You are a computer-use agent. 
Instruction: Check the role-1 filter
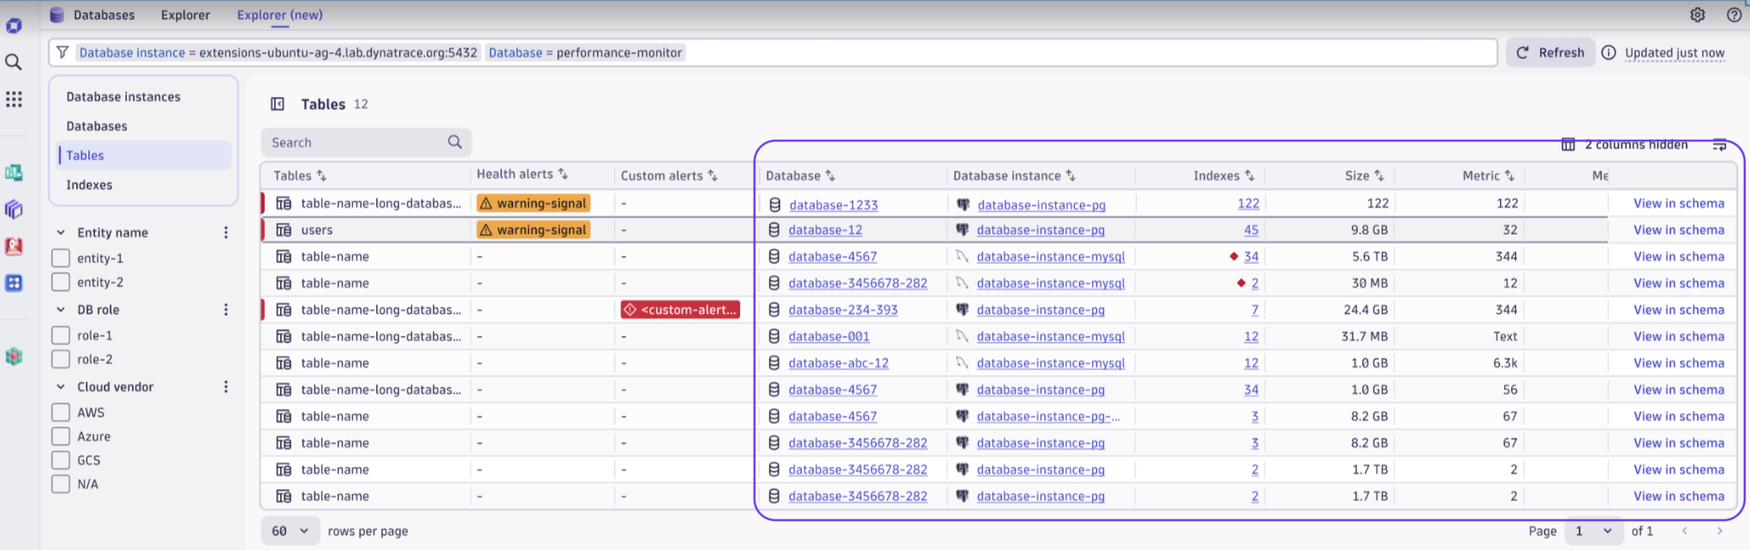[x=61, y=335]
